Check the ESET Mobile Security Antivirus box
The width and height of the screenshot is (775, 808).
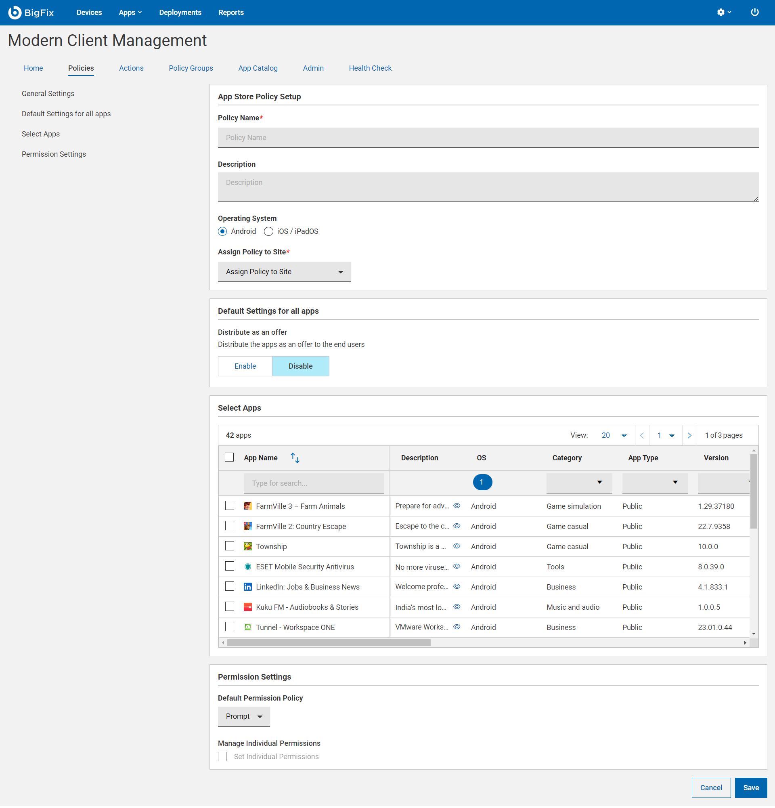click(x=230, y=566)
